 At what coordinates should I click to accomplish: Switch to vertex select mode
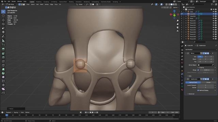pos(20,4)
